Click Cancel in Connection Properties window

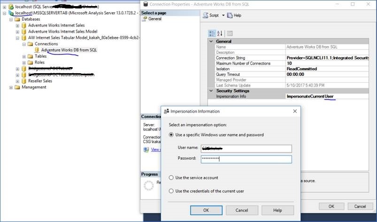click(x=360, y=207)
